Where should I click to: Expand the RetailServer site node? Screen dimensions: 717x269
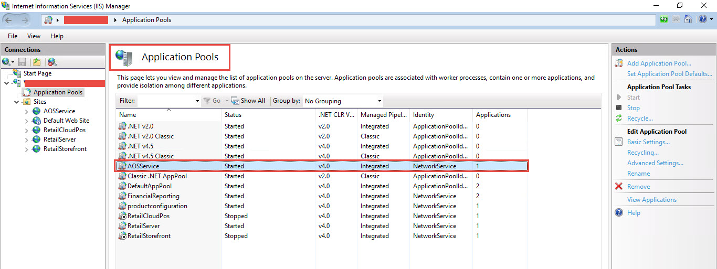click(27, 139)
